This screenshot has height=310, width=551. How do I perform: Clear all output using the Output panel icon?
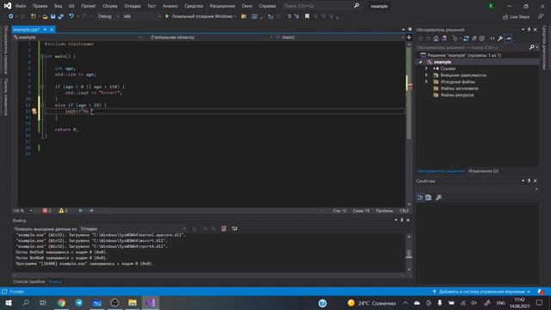(224, 228)
